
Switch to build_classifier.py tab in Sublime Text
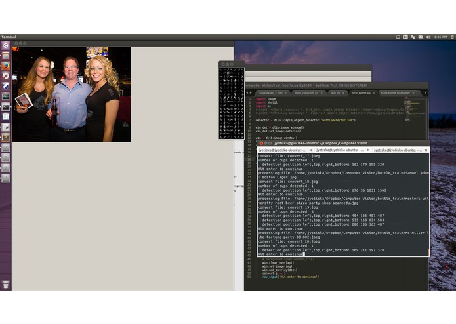[306, 93]
